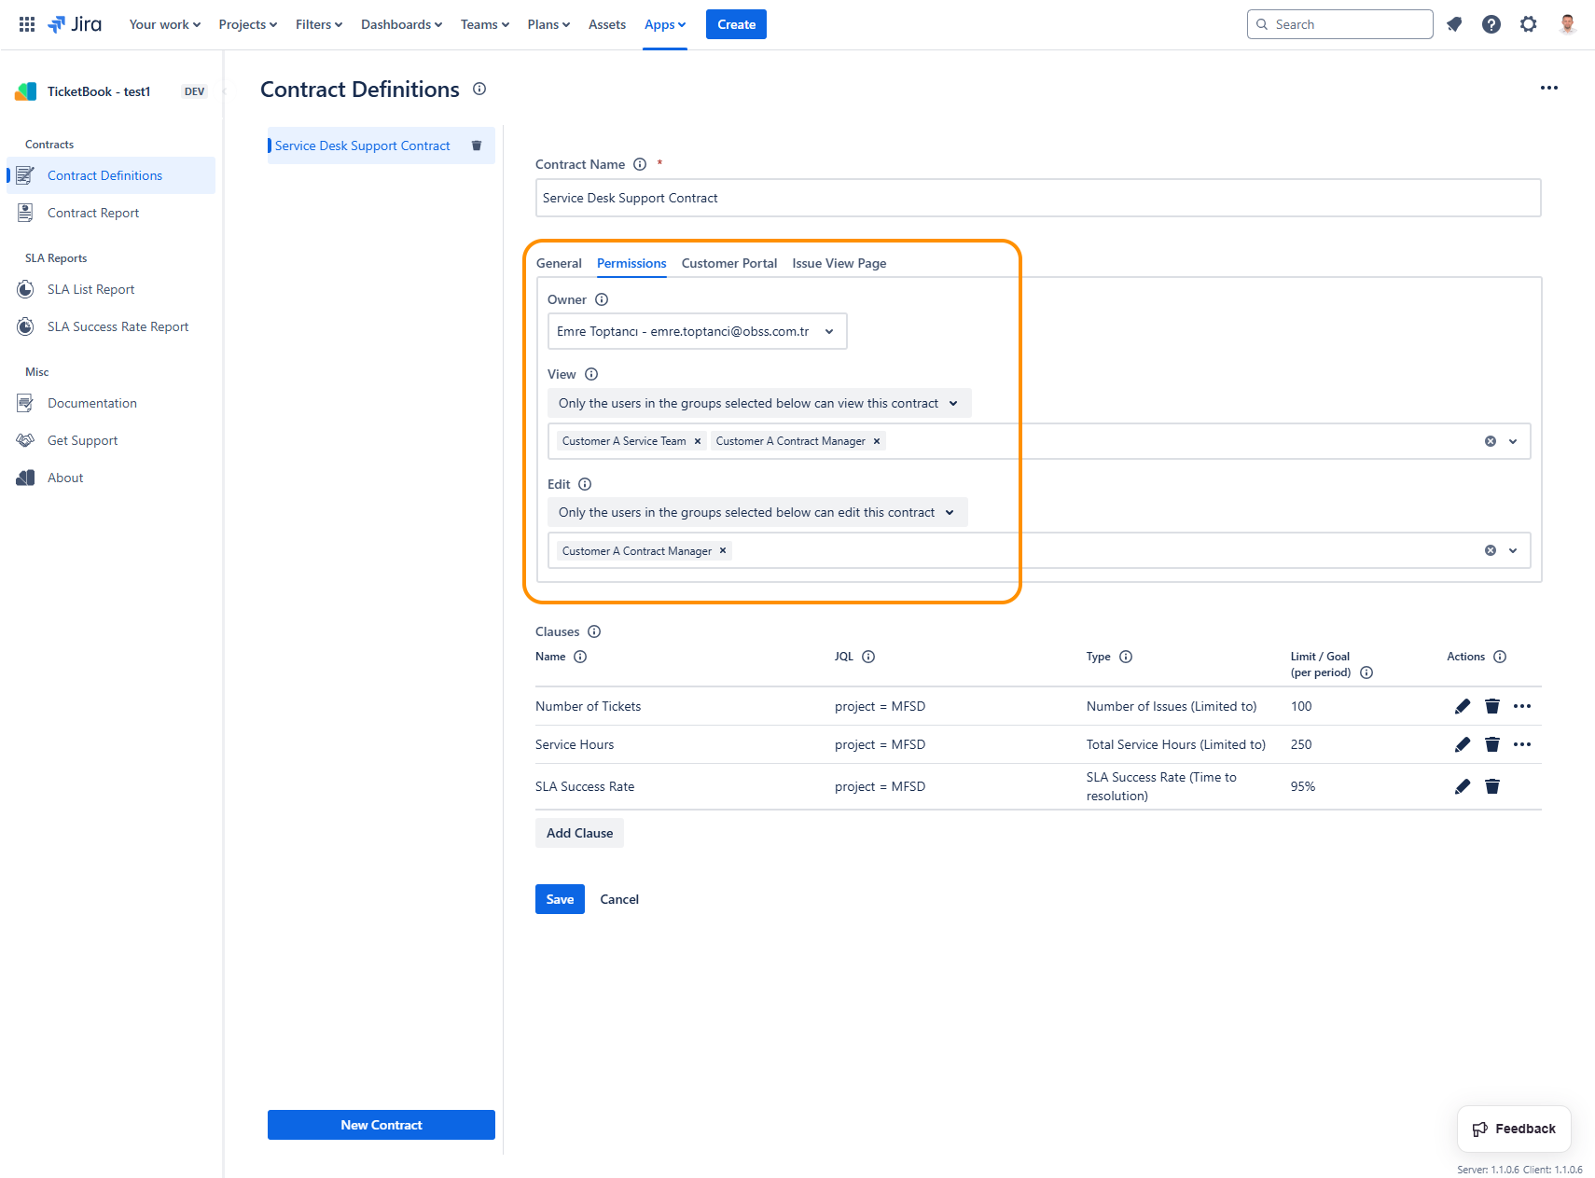Delete Service Desk Support Contract with trash icon
The height and width of the screenshot is (1178, 1595).
(477, 146)
